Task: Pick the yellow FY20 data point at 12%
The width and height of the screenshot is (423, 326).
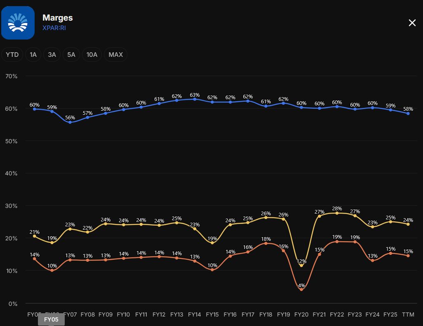Action: [301, 265]
